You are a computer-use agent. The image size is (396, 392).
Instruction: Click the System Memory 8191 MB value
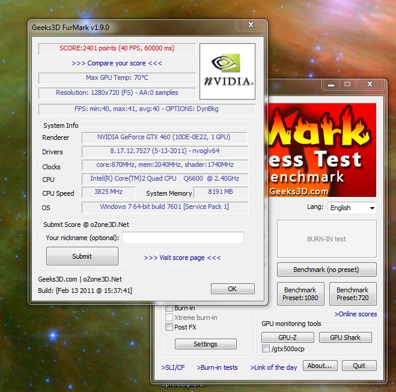(221, 192)
